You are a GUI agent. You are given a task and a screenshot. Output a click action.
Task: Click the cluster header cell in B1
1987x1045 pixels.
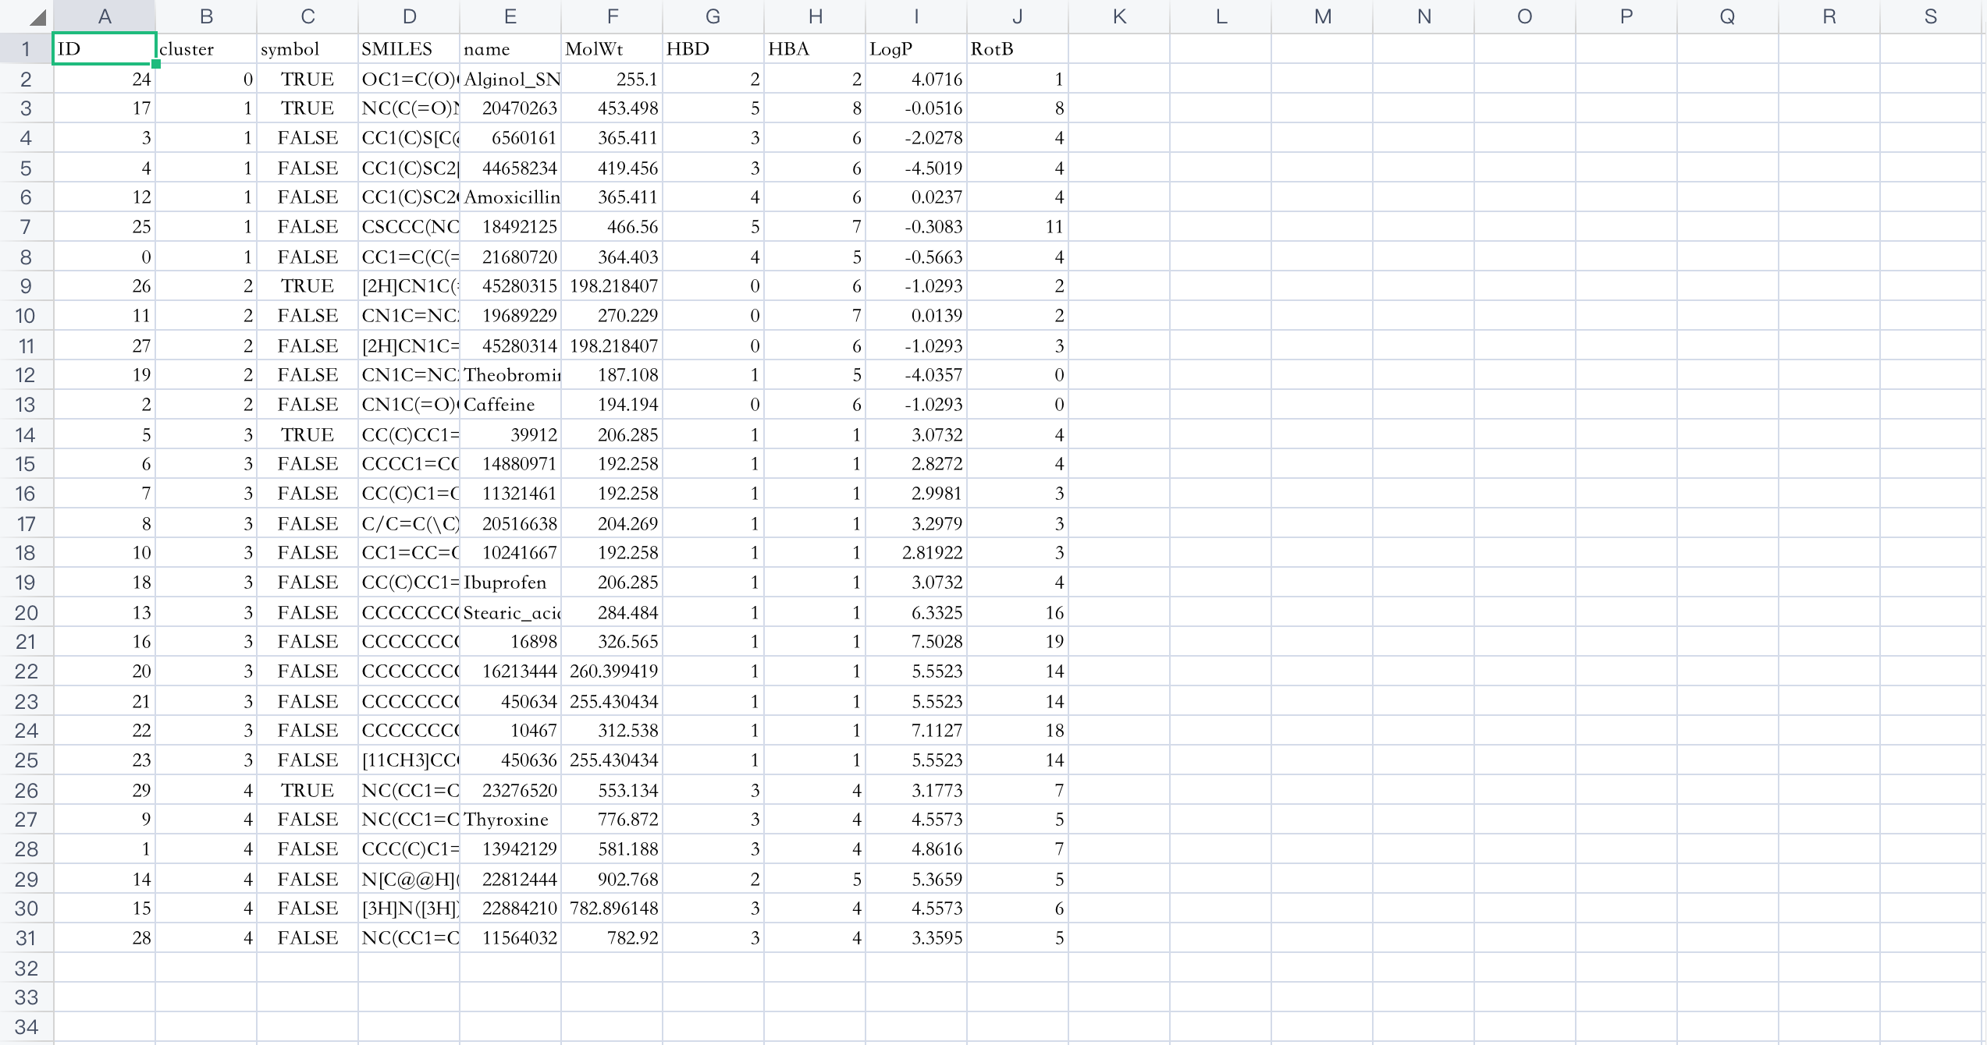(205, 48)
